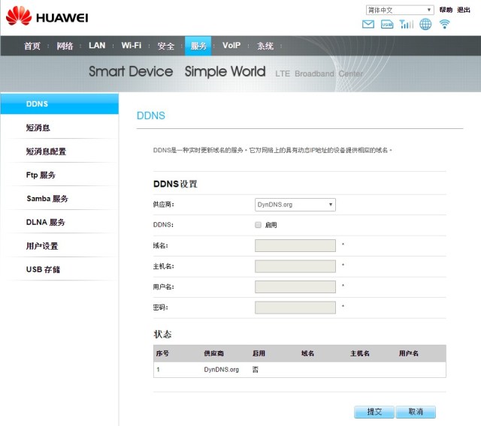
Task: Expand the 供应商 DynDNS.org provider dropdown
Action: click(295, 205)
